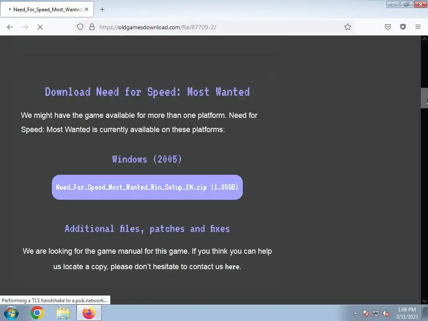View site security padlock details
Viewport: 428px width, 321px height.
(92, 27)
